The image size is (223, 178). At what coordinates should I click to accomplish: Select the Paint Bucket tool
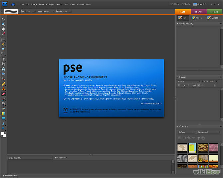pyautogui.click(x=3, y=109)
